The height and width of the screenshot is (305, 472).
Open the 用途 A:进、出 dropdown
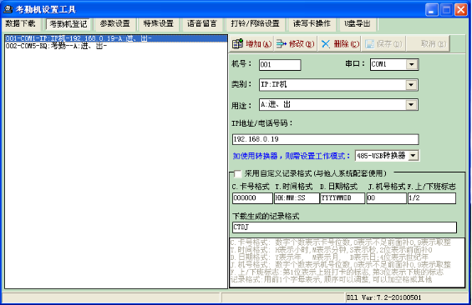[411, 105]
